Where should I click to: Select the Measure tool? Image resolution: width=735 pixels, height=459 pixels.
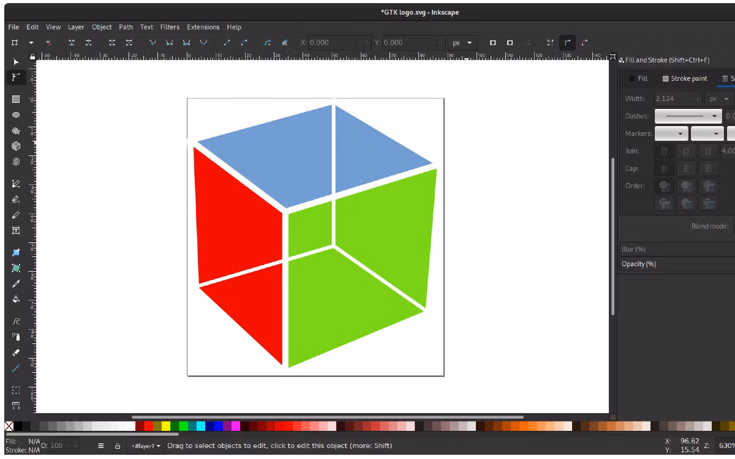(16, 405)
